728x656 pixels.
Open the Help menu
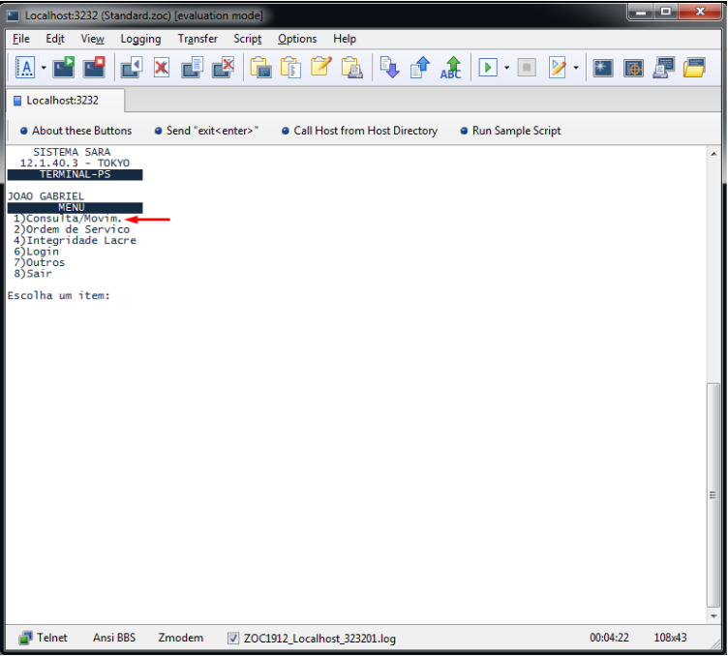click(x=345, y=39)
